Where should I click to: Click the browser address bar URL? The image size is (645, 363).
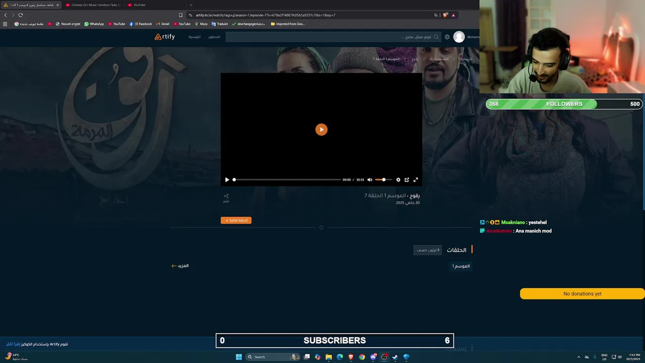[266, 15]
